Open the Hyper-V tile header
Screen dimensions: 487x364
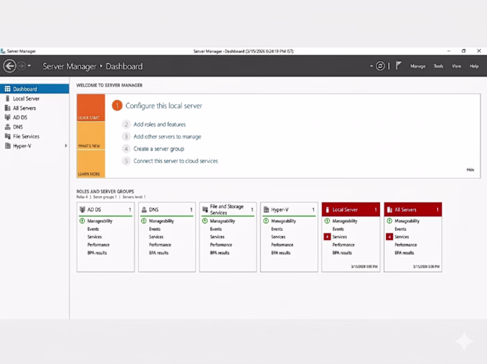tap(289, 209)
